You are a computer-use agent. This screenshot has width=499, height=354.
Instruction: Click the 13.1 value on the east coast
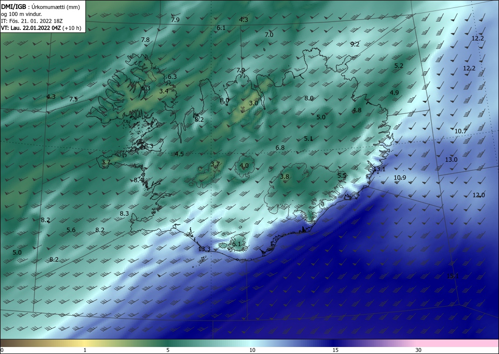379,169
